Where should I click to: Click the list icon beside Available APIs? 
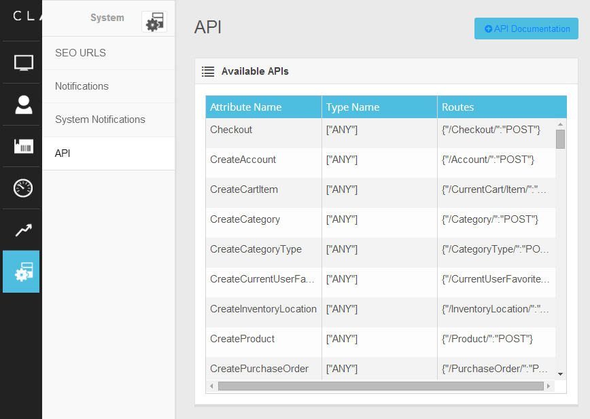tap(208, 71)
